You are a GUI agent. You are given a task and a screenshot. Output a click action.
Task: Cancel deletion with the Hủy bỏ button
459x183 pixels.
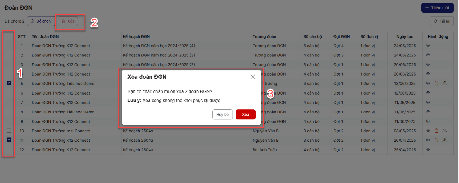(x=222, y=115)
